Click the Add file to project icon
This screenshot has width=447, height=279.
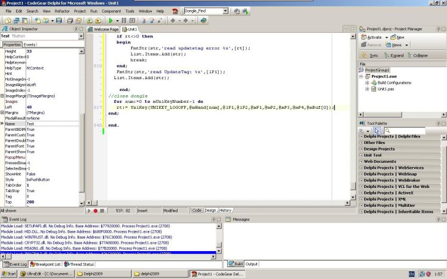[x=89, y=20]
